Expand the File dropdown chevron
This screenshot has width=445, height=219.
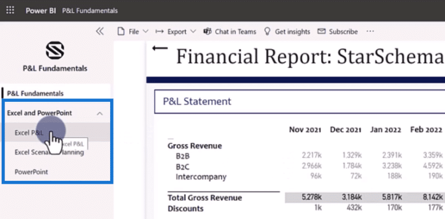pos(145,31)
